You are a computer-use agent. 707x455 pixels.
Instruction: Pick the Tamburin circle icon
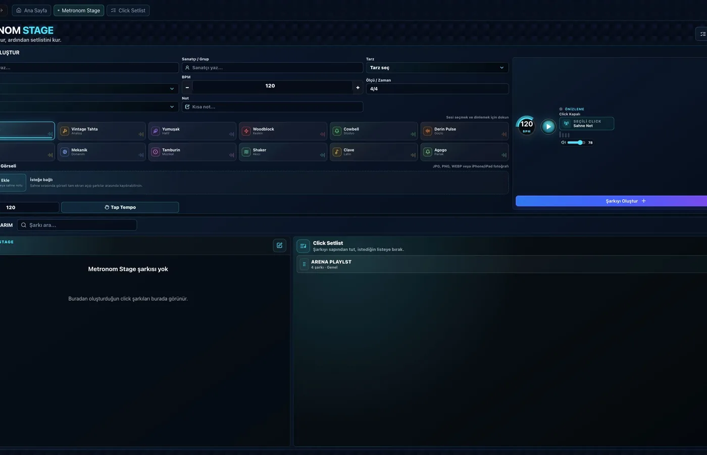coord(156,152)
